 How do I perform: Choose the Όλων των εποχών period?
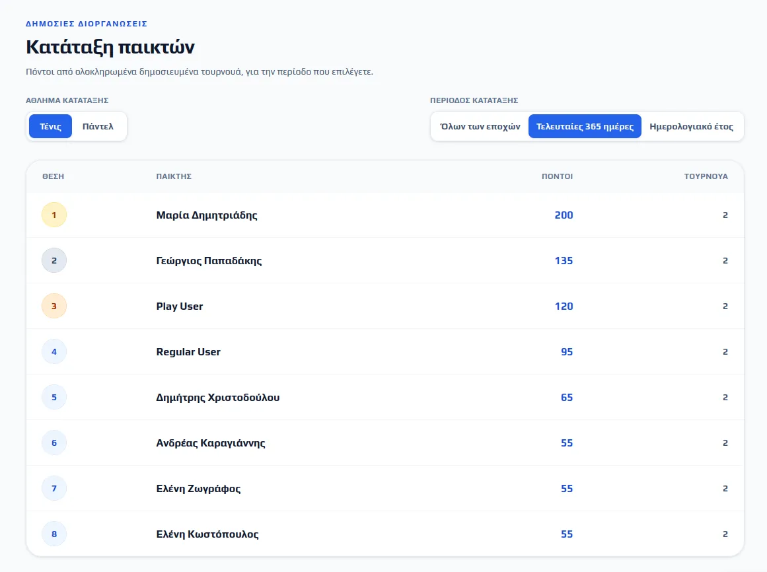coord(480,126)
